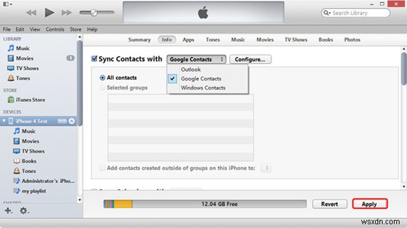This screenshot has height=228, width=407.
Task: Skip forward with the fast-forward button
Action: 66,13
